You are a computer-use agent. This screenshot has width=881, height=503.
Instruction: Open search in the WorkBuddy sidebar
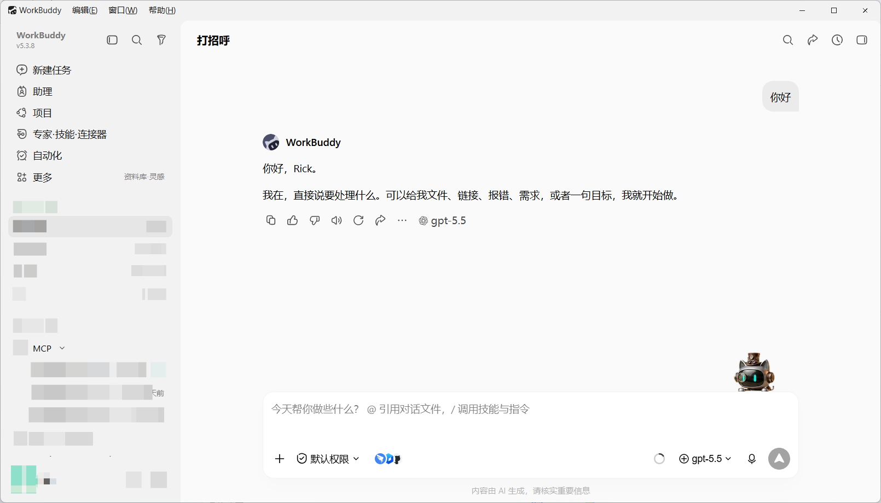pos(137,40)
